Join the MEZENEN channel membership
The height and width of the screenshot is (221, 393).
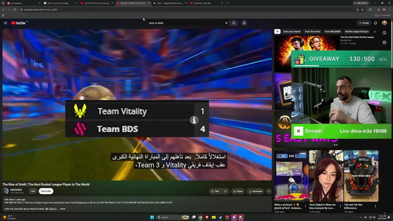33,191
